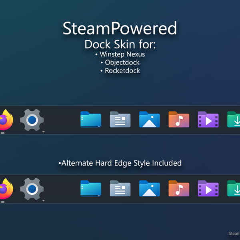Click the Settings gear in the lower dock

coord(32,189)
